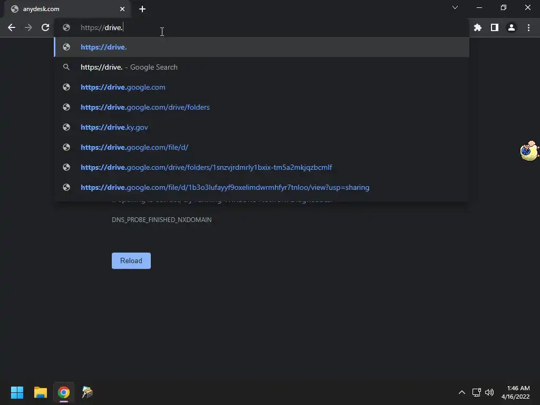Pick the drive.google.com/drive/folders suggestion
540x405 pixels.
262,107
